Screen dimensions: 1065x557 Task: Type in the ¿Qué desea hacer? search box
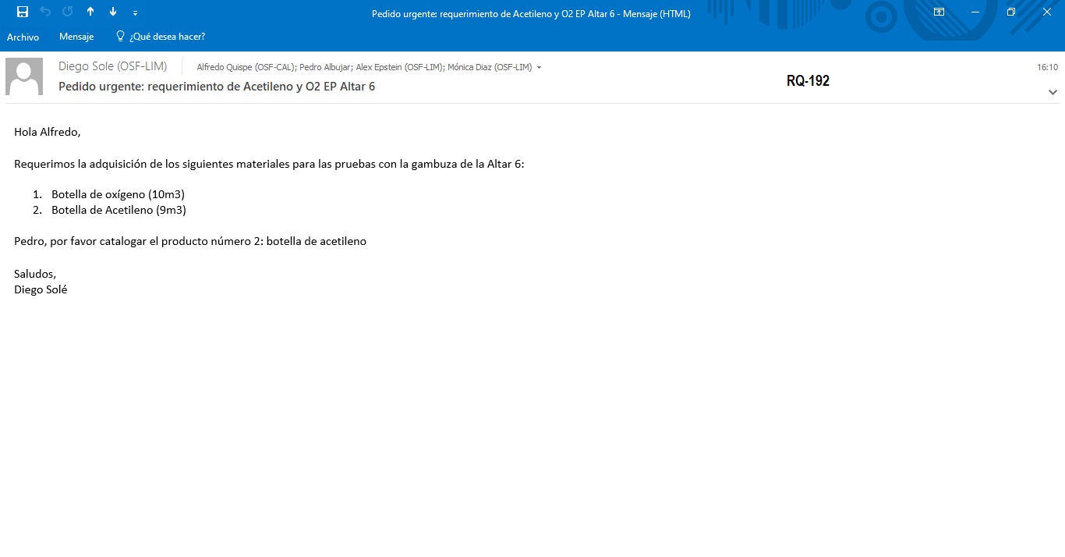(168, 37)
